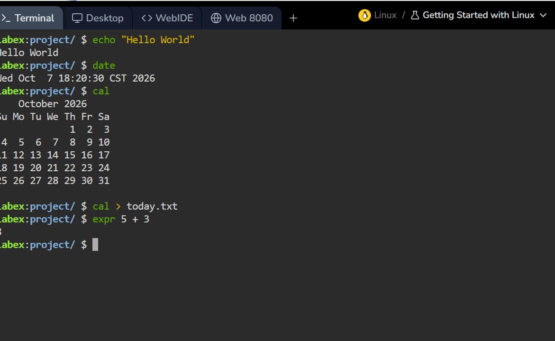Click the echo "Hello World" command text
This screenshot has height=341, width=555.
[x=143, y=40]
